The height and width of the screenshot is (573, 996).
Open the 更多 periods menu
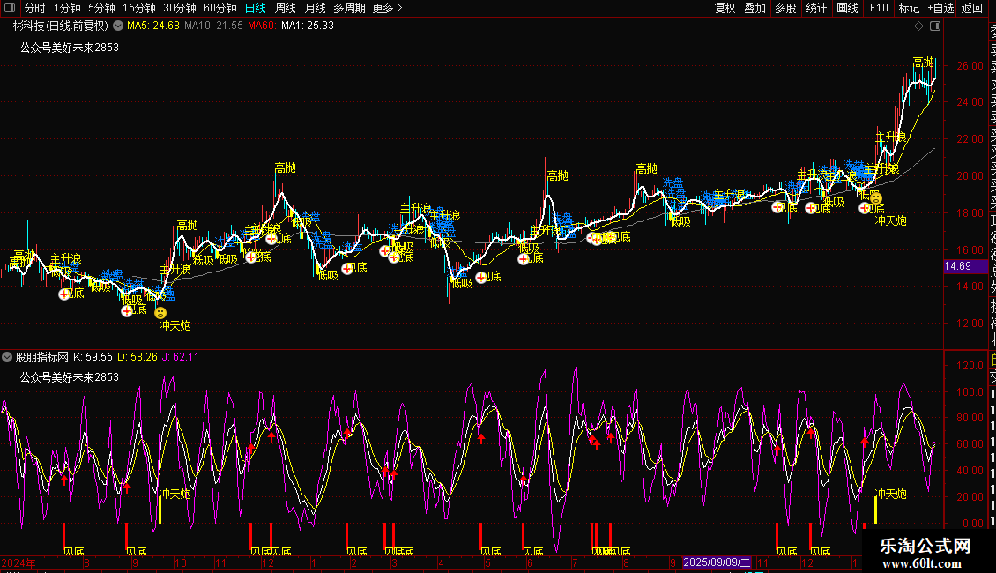point(387,8)
